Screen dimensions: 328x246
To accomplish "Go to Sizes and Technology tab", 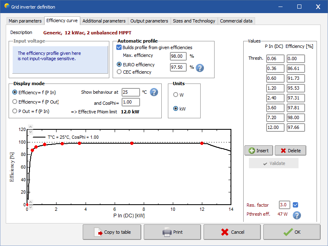I will [194, 21].
